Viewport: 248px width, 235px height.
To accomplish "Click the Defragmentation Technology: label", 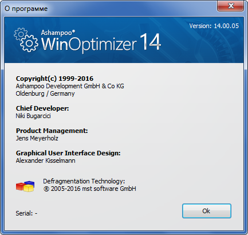I will [x=84, y=181].
